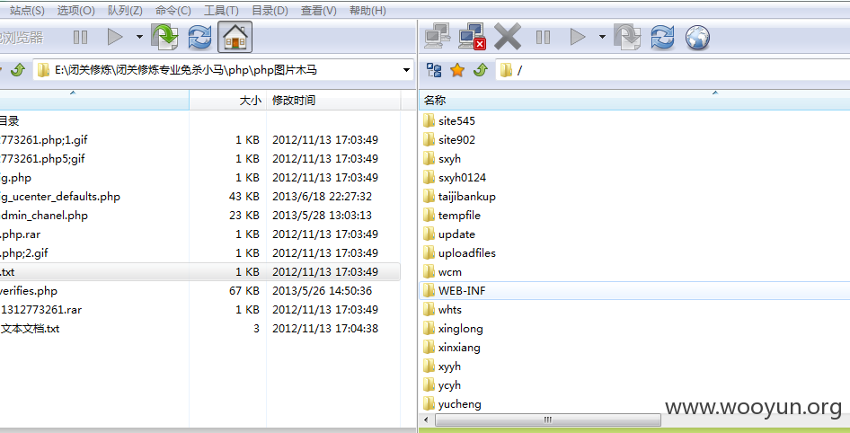
Task: Go up one level in remote pane
Action: 481,70
